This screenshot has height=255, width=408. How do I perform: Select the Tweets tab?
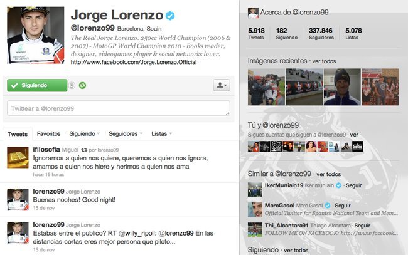tap(18, 134)
